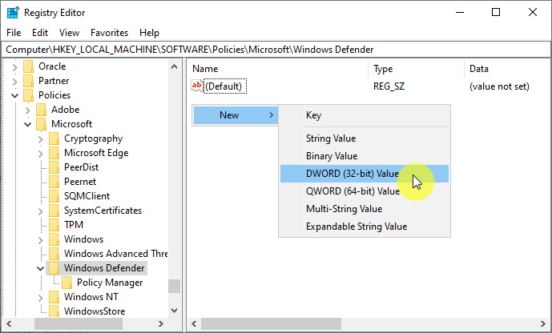Choose Binary Value from the submenu
The height and width of the screenshot is (333, 552).
point(365,156)
